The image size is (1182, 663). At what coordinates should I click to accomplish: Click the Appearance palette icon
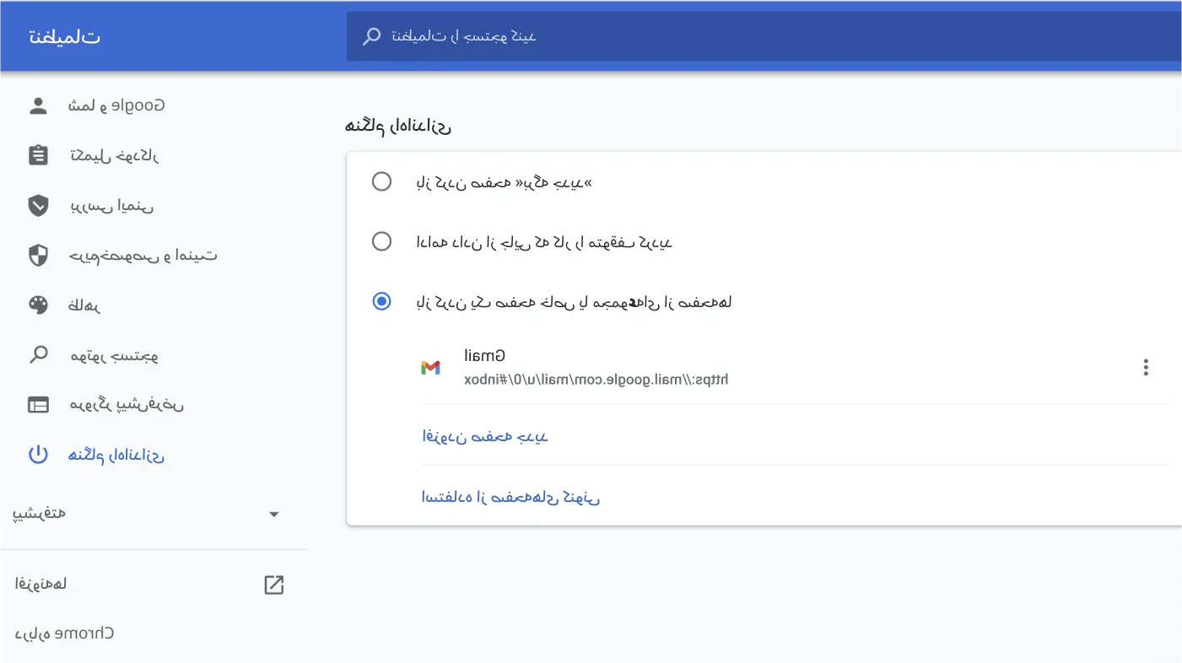coord(38,305)
